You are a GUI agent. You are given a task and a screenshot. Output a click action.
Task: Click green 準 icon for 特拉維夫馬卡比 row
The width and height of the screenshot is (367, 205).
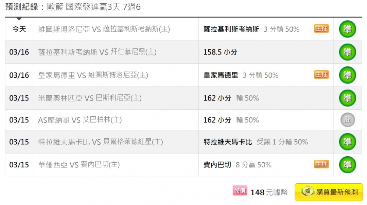[x=348, y=142]
